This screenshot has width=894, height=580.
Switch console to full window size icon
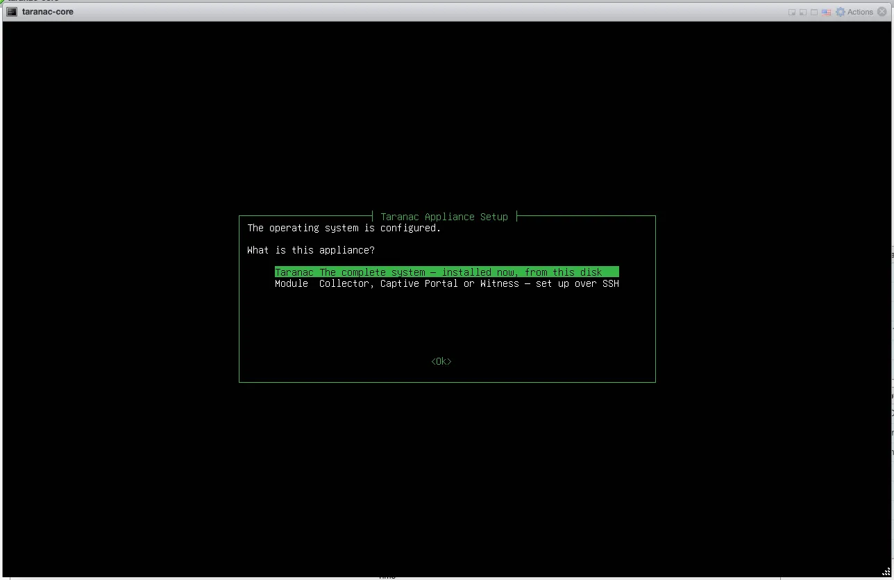tap(814, 13)
